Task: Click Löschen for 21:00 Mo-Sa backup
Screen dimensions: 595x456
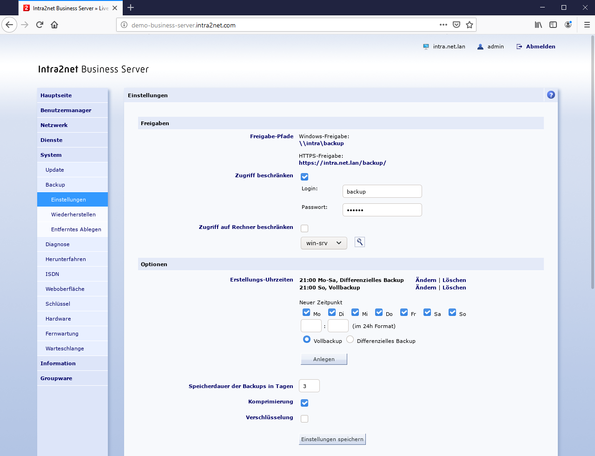Action: pos(454,280)
